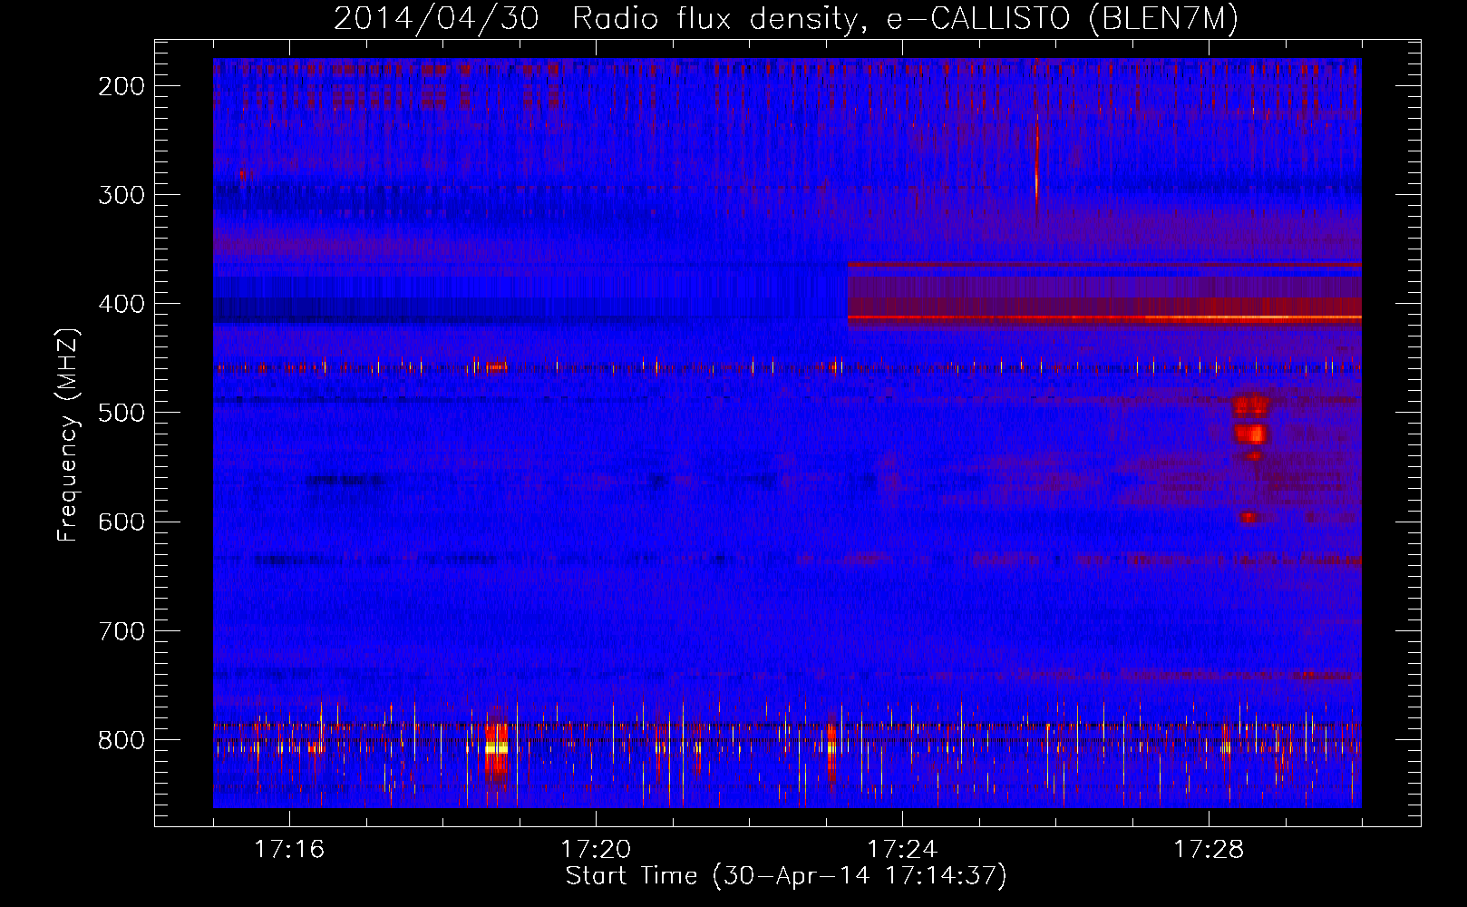The height and width of the screenshot is (907, 1467).
Task: Click the 600 frequency tick label
Action: pos(121,522)
